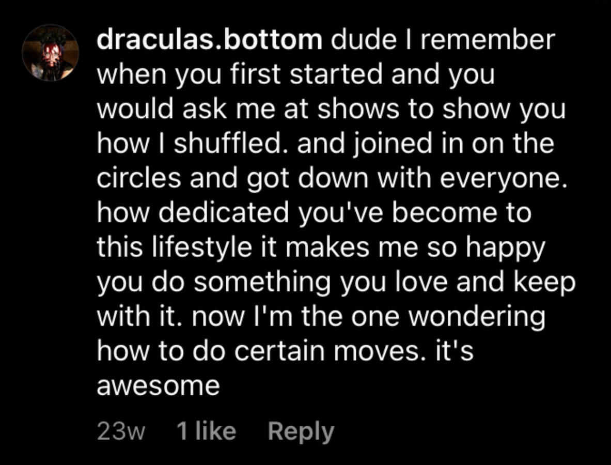The width and height of the screenshot is (611, 465).
Task: Visit the profile of draculas.bottom
Action: click(x=209, y=41)
